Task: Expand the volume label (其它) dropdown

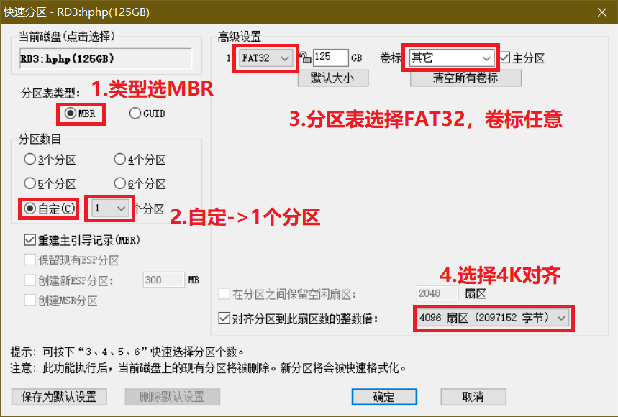Action: coord(451,58)
